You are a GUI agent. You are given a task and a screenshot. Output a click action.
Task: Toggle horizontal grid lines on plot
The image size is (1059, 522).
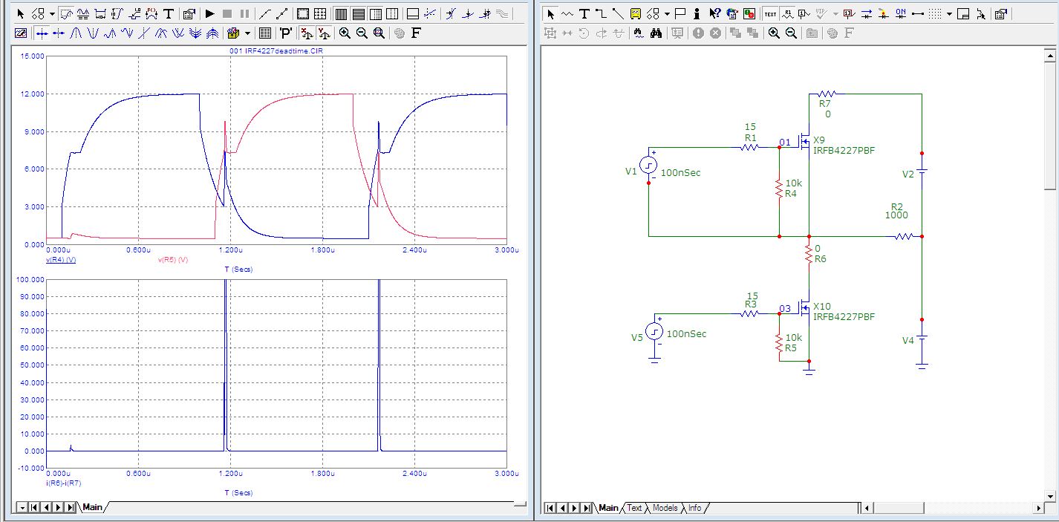coord(358,13)
